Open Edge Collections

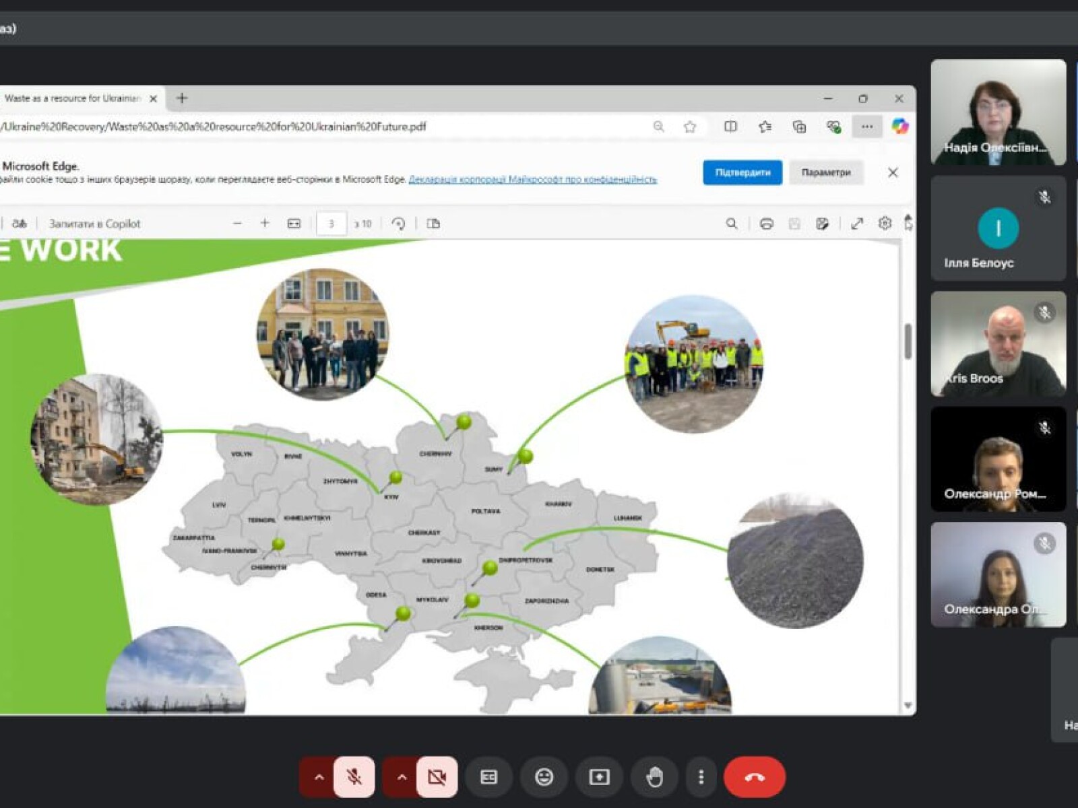[799, 127]
